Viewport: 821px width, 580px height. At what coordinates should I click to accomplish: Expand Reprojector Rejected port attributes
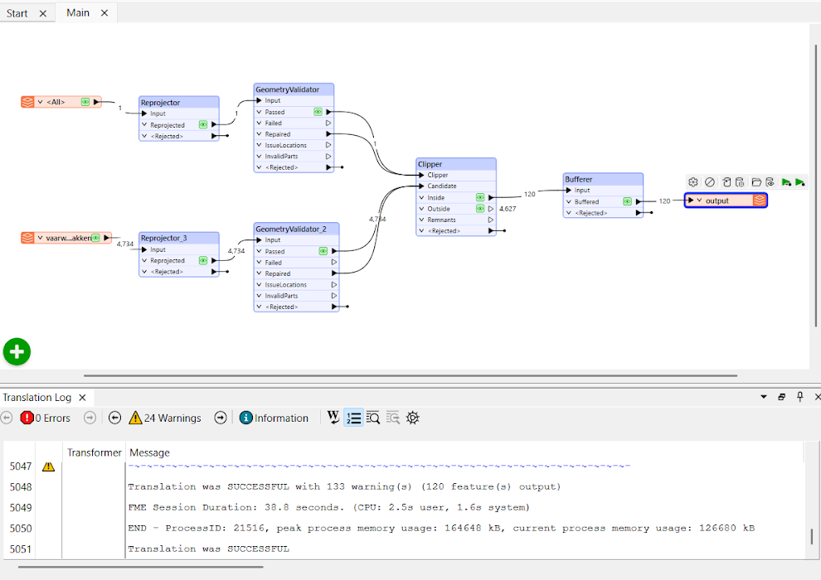(144, 136)
